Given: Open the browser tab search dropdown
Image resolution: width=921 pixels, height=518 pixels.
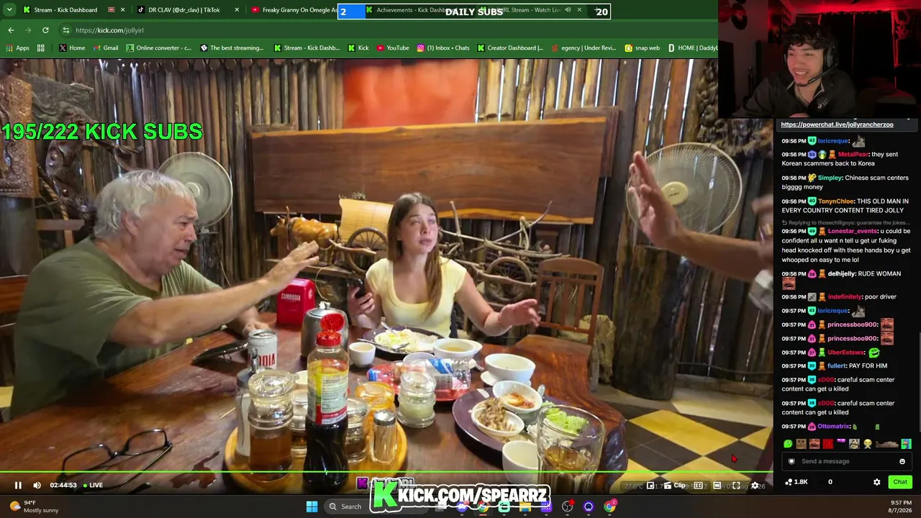Looking at the screenshot, I should coord(9,10).
